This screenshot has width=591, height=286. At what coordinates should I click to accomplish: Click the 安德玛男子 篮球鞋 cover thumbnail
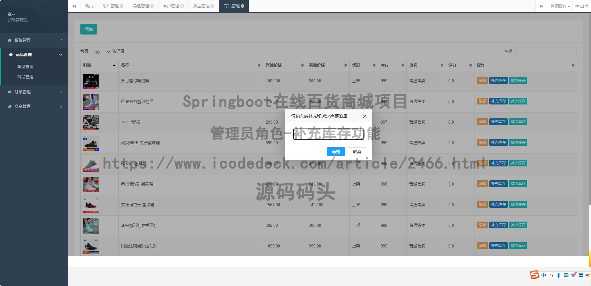pyautogui.click(x=91, y=205)
